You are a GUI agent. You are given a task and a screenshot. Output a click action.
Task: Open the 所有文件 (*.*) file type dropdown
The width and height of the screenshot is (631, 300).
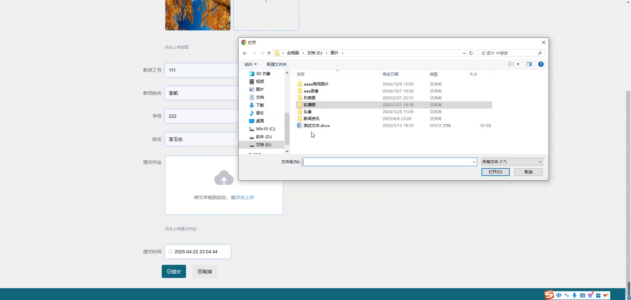512,162
